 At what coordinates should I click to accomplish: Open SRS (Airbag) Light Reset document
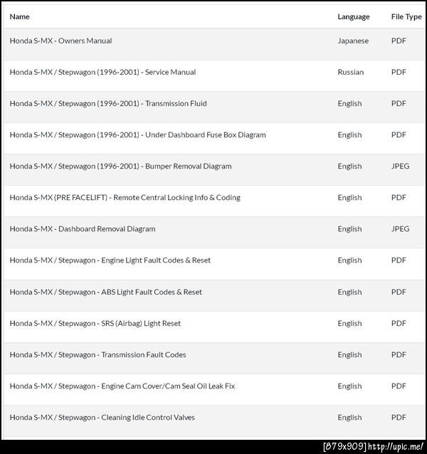click(x=95, y=323)
